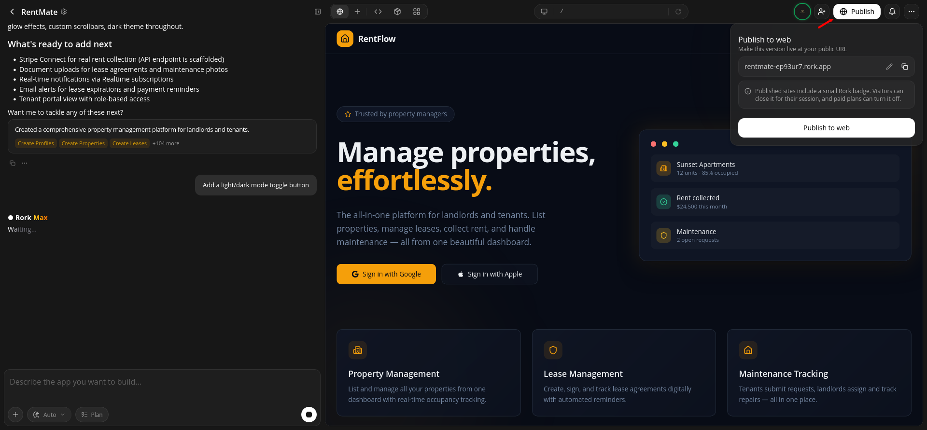
Task: Click the rentmate-ep93ur7.rork.app URL field
Action: [827, 67]
